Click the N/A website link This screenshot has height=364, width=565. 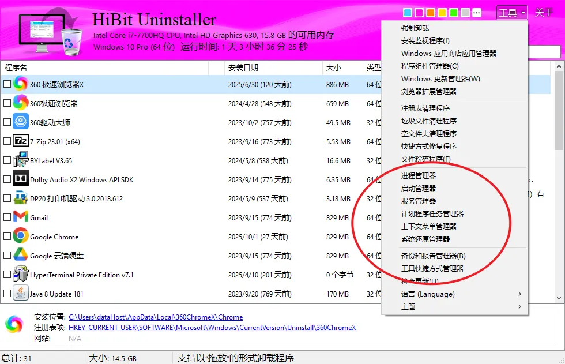[74, 339]
